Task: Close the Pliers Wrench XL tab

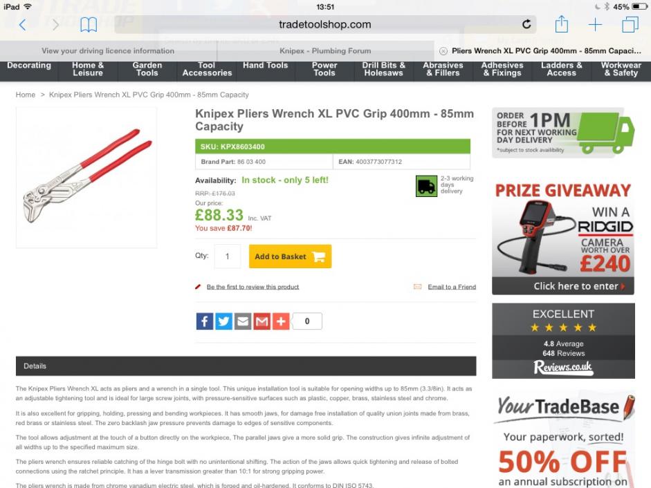Action: (443, 51)
